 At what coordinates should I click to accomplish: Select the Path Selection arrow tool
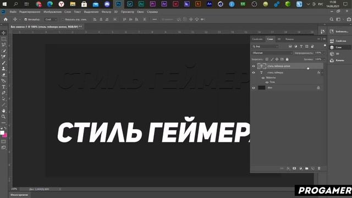coord(4,99)
